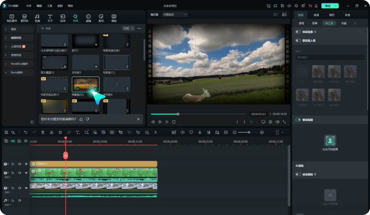The height and width of the screenshot is (215, 370).
Task: Open the 转场 (Transitions) panel
Action: click(x=63, y=18)
